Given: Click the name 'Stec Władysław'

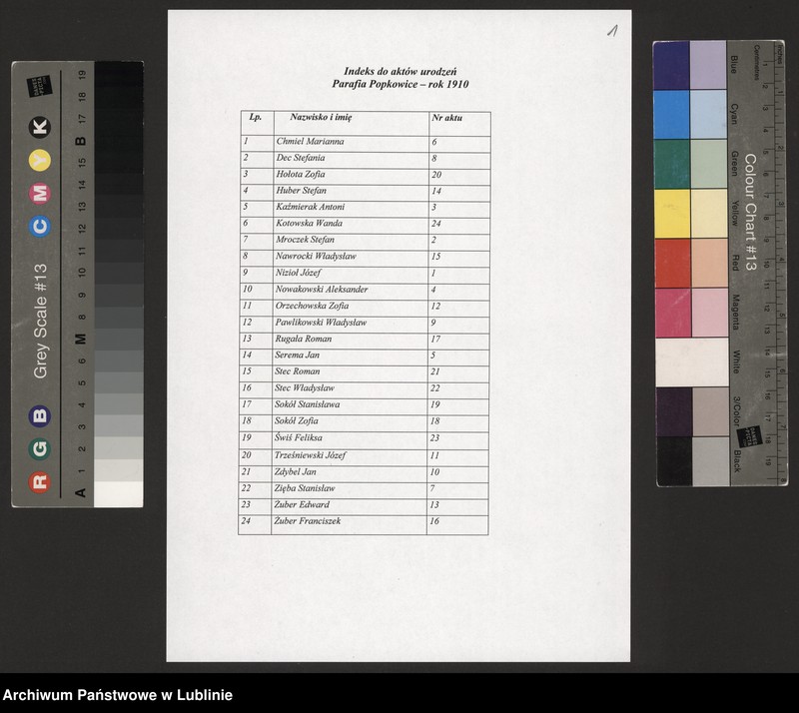Looking at the screenshot, I should click(305, 388).
